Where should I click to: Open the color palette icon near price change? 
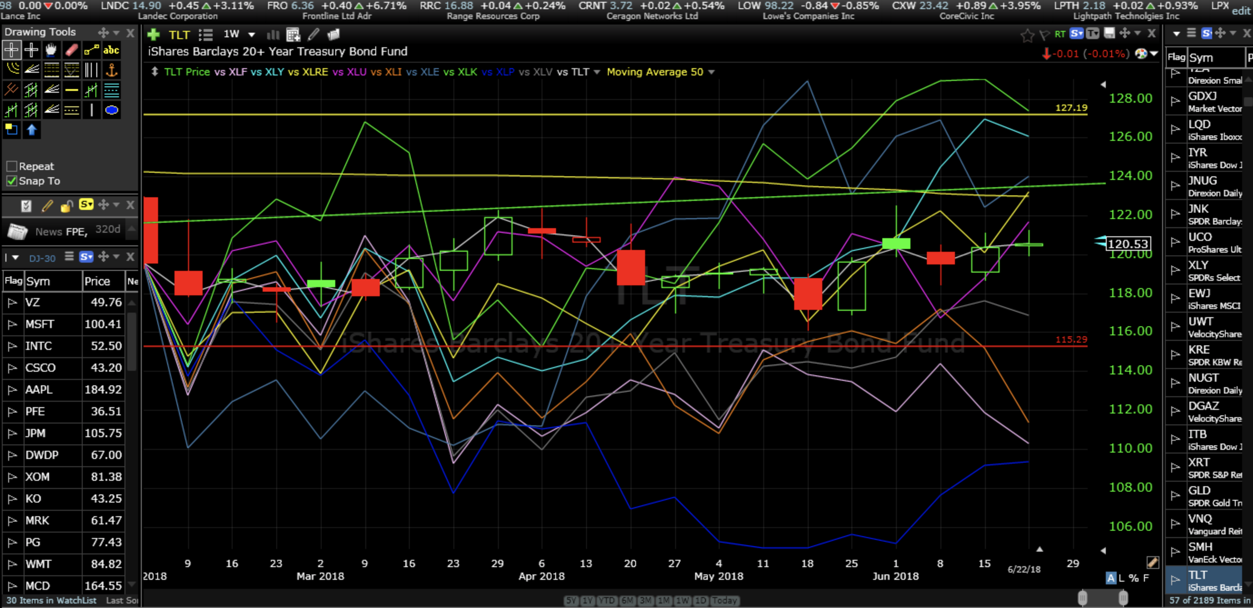[x=1141, y=54]
